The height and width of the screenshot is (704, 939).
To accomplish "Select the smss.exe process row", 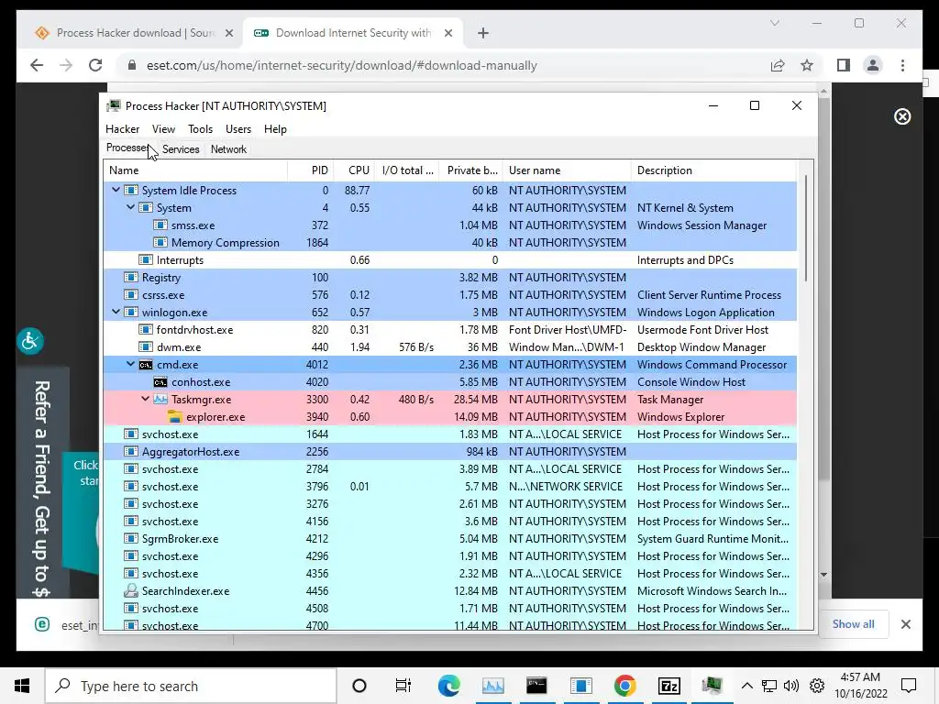I will 449,225.
